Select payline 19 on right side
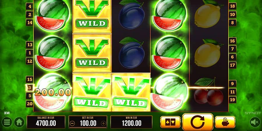262x131 pixels. click(232, 100)
